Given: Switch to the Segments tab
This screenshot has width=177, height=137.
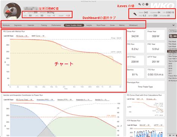Looking at the screenshot, I should point(18,25).
